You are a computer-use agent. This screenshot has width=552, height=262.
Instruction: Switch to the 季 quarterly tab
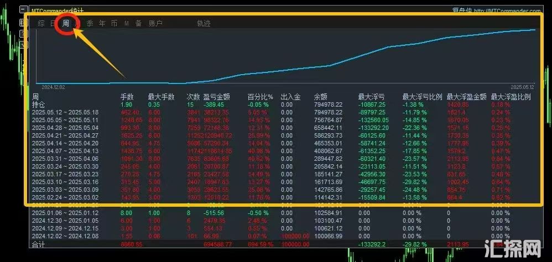click(x=90, y=24)
